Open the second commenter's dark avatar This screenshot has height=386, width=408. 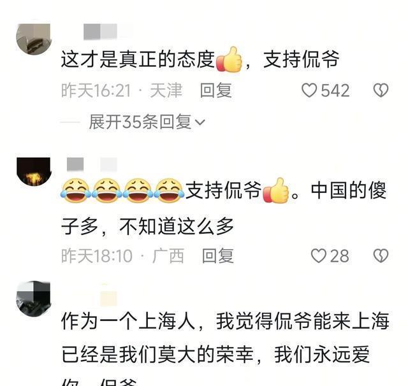pos(34,171)
